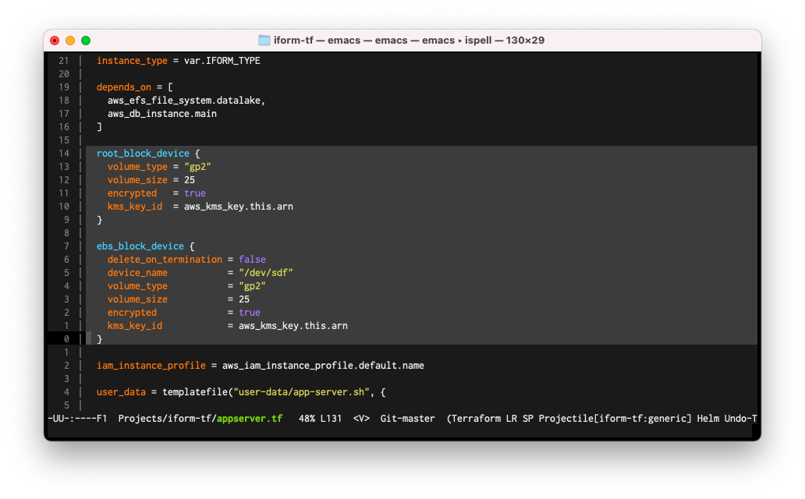Click 'Projectile[iform-tf:generic]' in mode line
The image size is (805, 499).
click(x=615, y=419)
